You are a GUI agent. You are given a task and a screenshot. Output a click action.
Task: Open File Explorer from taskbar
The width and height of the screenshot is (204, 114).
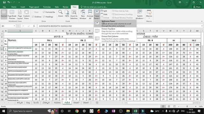(x=128, y=111)
